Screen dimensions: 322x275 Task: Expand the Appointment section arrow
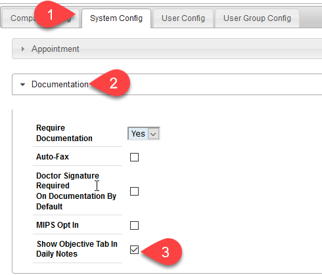pyautogui.click(x=23, y=49)
